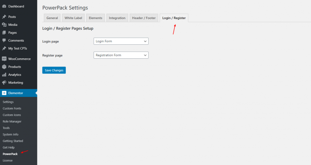Open Custom Icons submenu link
This screenshot has height=165, width=311.
tap(12, 115)
